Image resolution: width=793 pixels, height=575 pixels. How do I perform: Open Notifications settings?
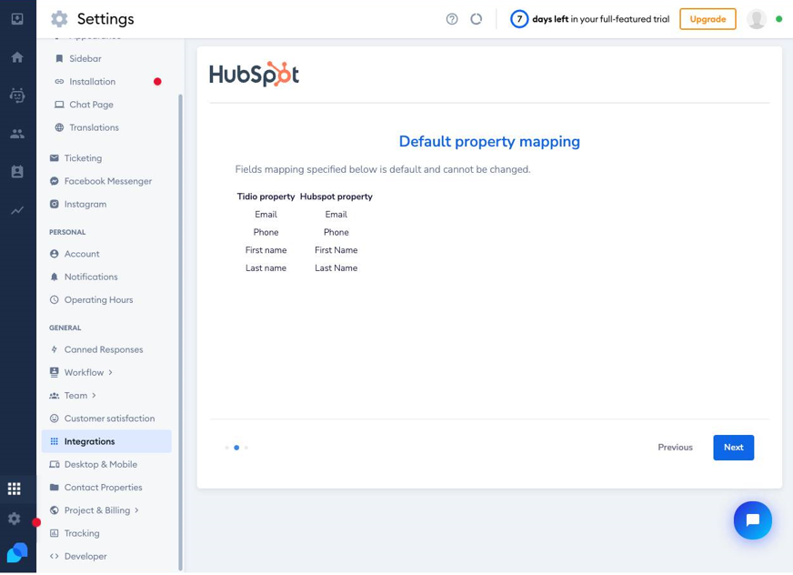pyautogui.click(x=91, y=277)
